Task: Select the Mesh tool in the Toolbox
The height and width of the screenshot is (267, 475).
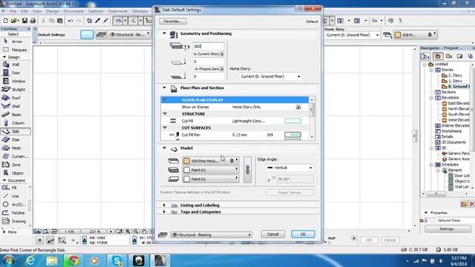Action: point(15,148)
